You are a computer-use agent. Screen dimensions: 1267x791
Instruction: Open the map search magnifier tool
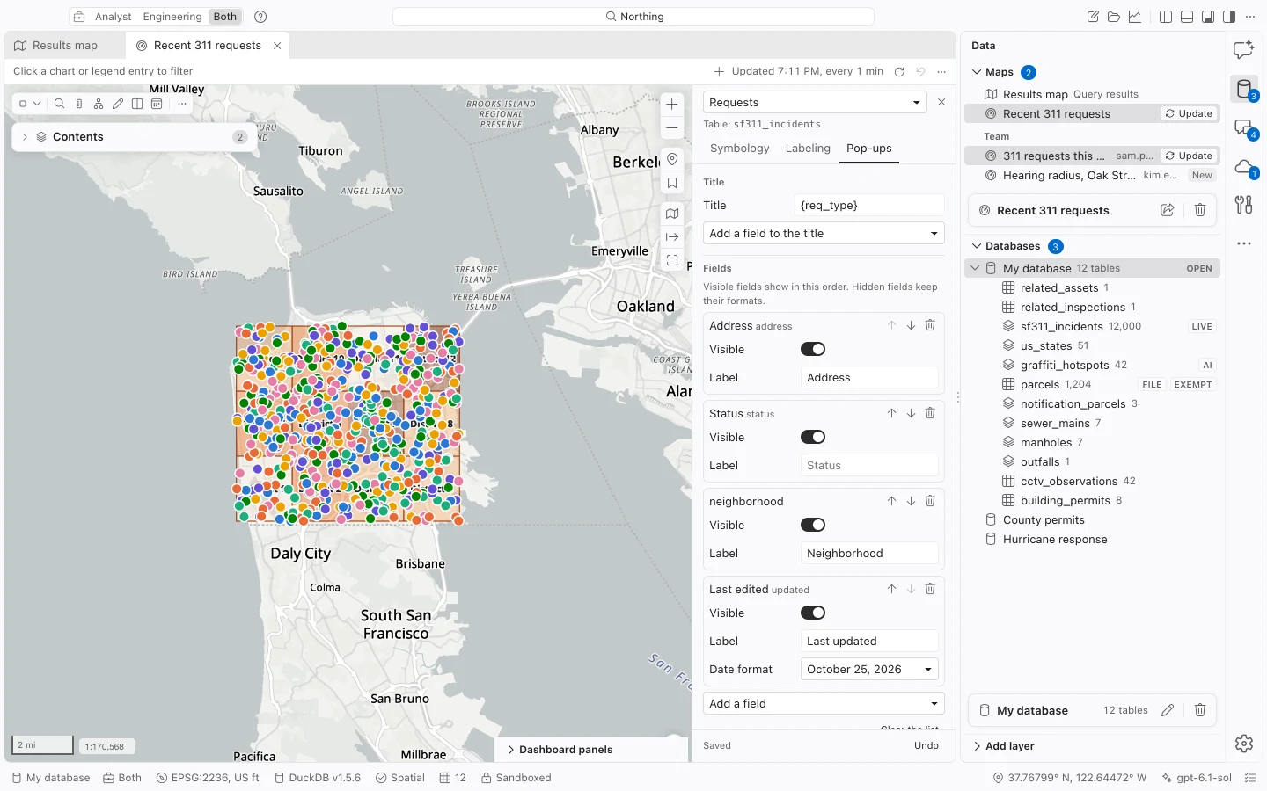tap(59, 104)
